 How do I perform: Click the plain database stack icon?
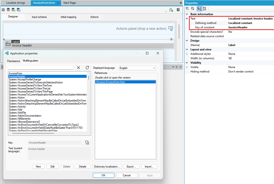click(8, 10)
